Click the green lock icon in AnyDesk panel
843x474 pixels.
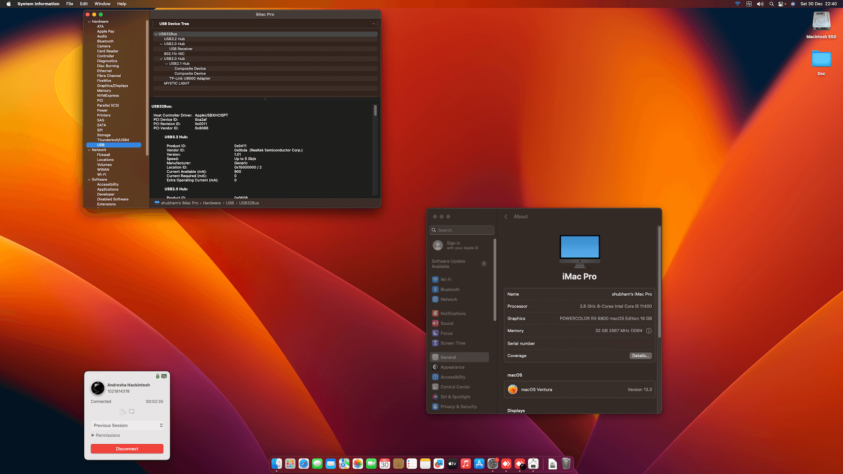(158, 376)
